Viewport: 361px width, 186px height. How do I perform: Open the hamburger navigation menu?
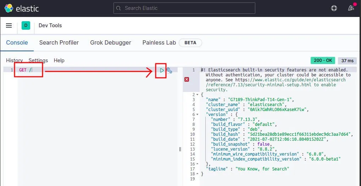[x=9, y=25]
